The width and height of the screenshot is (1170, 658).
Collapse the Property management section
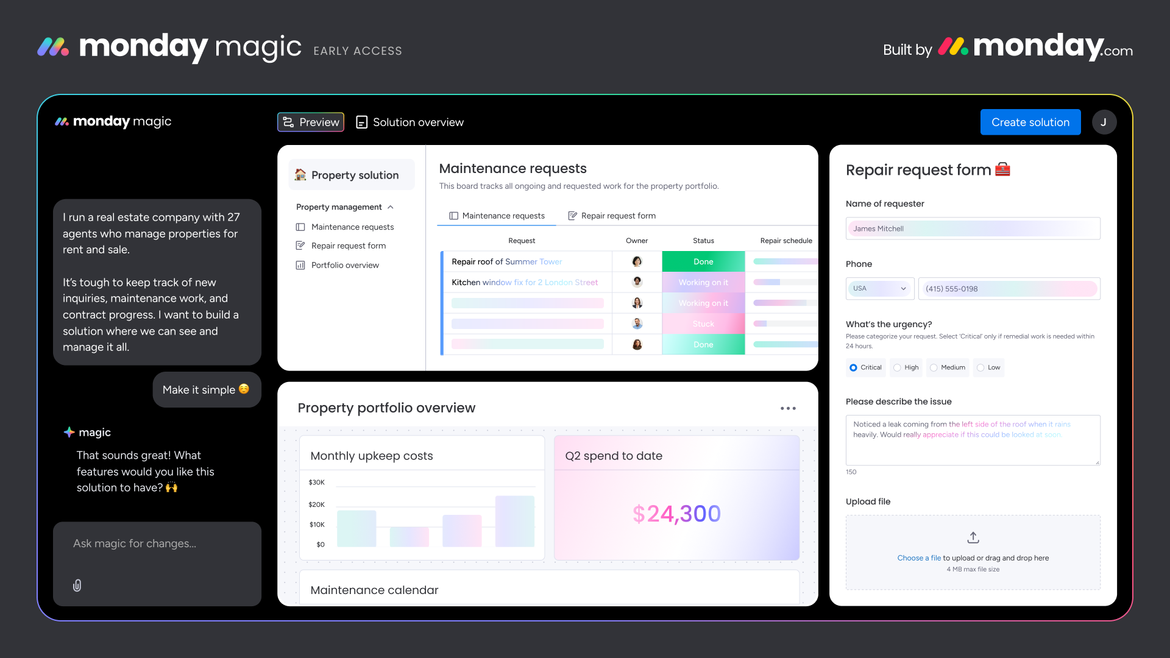[x=391, y=207]
